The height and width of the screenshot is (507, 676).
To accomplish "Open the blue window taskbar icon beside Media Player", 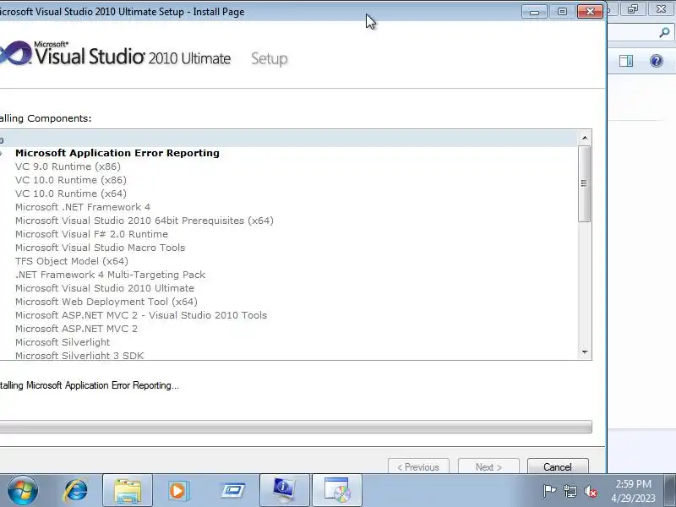I will pos(233,491).
